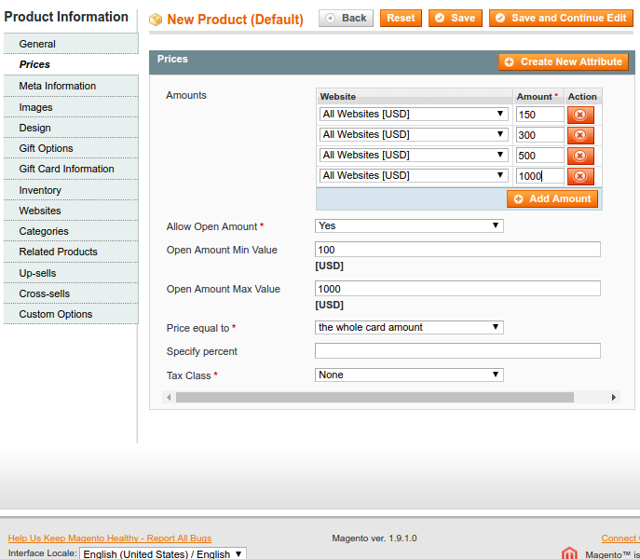Open the Tax Class dropdown
Viewport: 640px width, 559px height.
click(409, 375)
